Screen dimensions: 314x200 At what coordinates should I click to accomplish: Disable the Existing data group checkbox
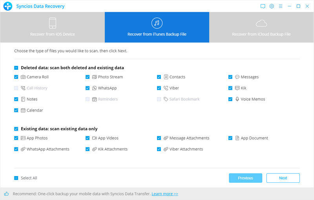click(x=16, y=129)
